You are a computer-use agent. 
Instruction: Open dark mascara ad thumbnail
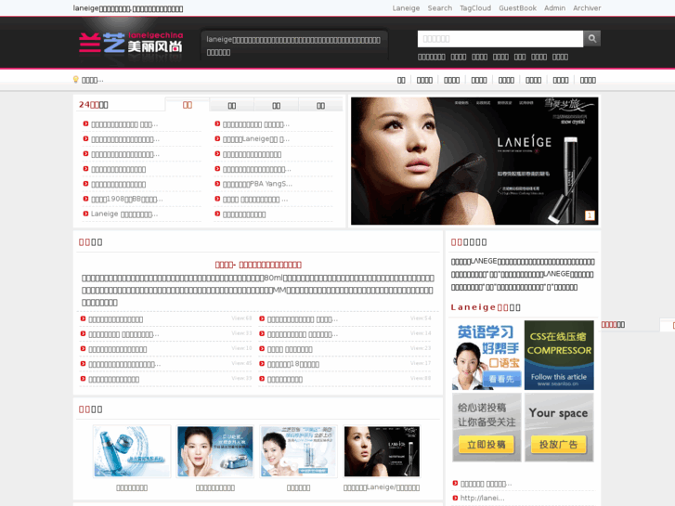pyautogui.click(x=382, y=451)
